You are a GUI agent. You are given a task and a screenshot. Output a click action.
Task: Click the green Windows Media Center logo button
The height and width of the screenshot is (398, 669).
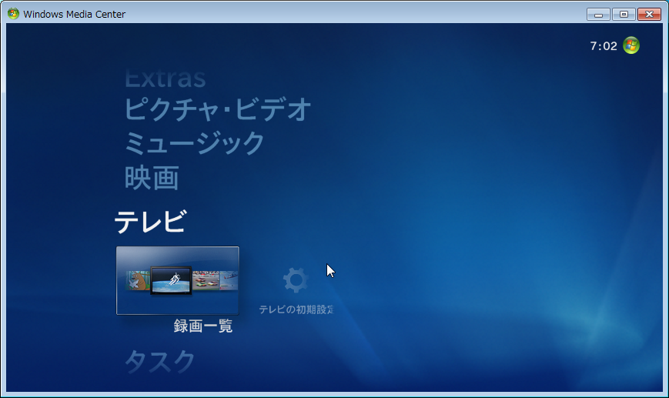coord(631,45)
